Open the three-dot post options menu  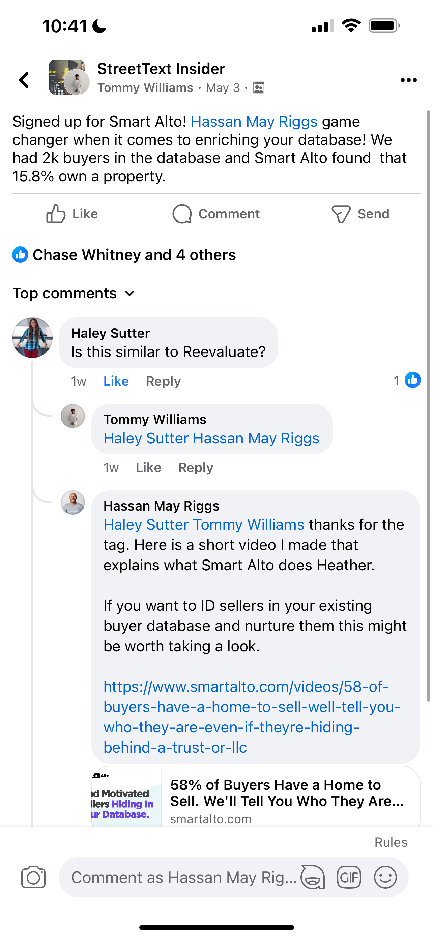click(408, 80)
